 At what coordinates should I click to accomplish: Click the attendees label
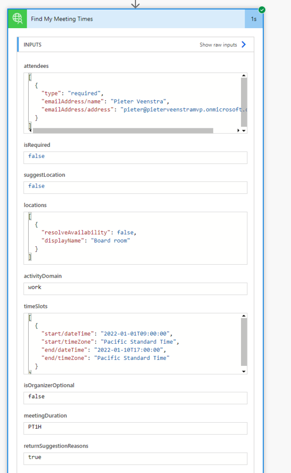pyautogui.click(x=36, y=66)
